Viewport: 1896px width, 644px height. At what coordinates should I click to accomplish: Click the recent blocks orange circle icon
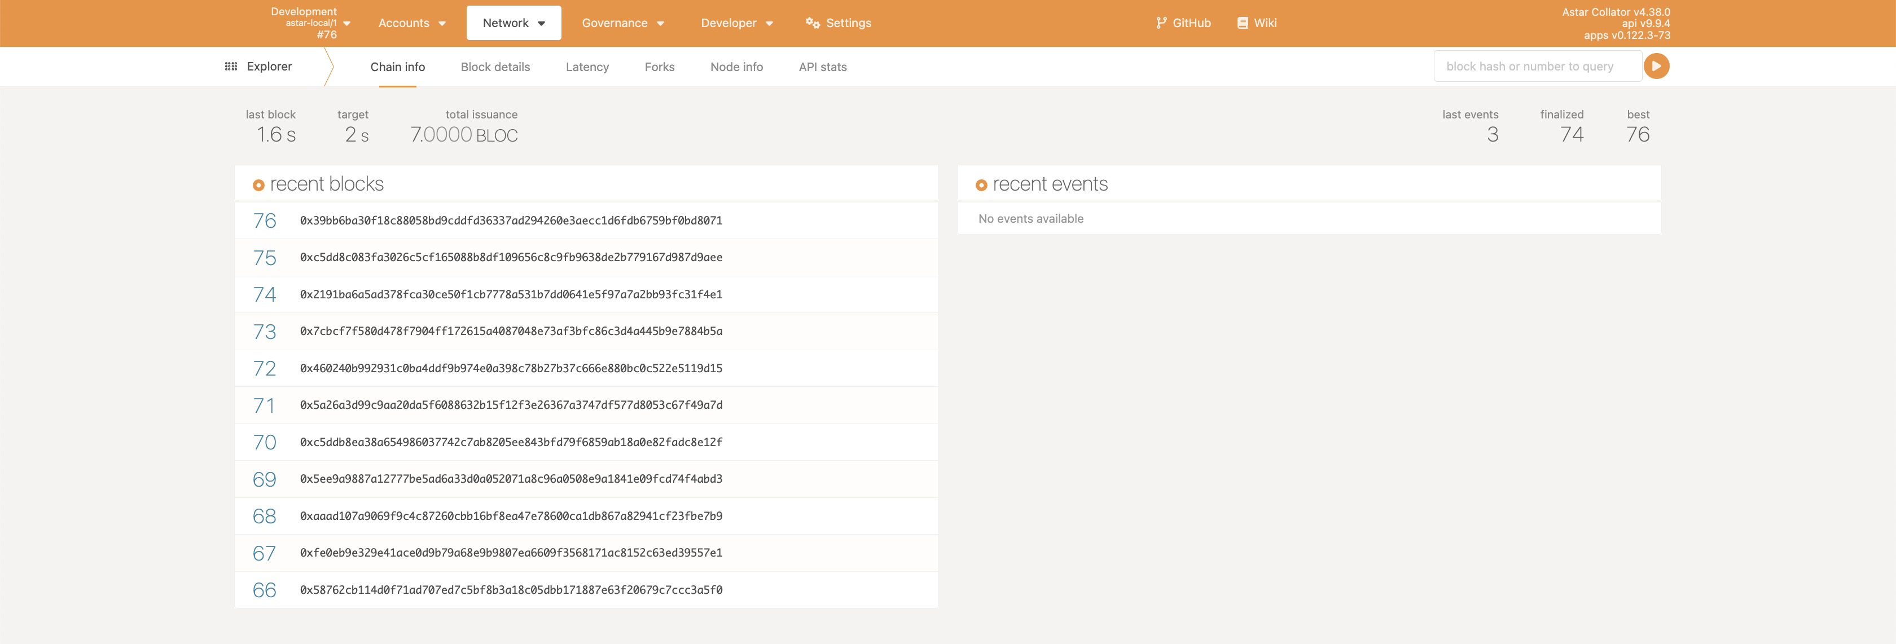(x=258, y=186)
